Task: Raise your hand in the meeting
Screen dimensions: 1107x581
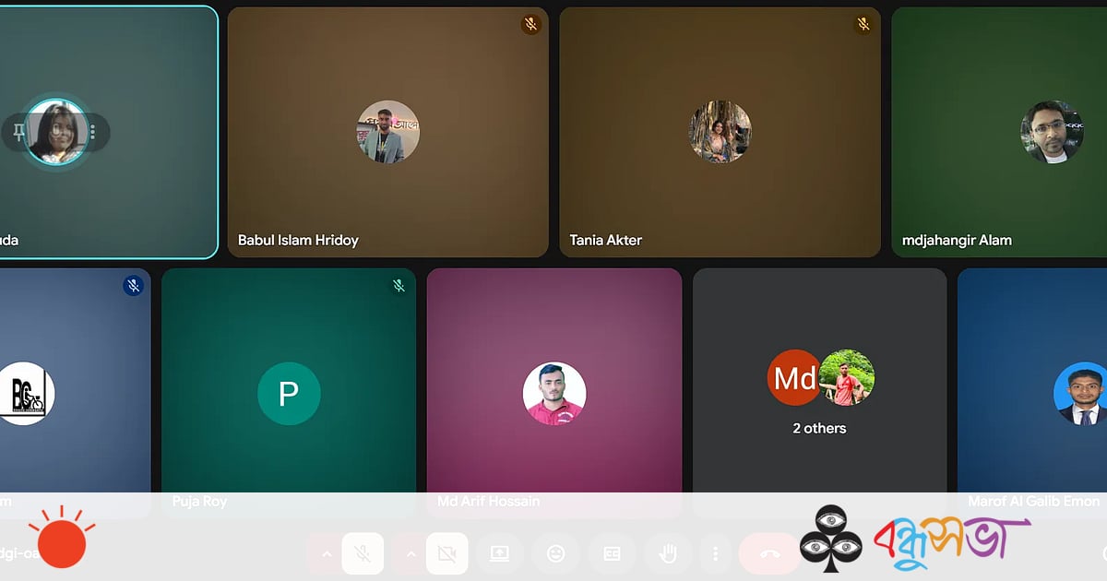Action: 668,553
